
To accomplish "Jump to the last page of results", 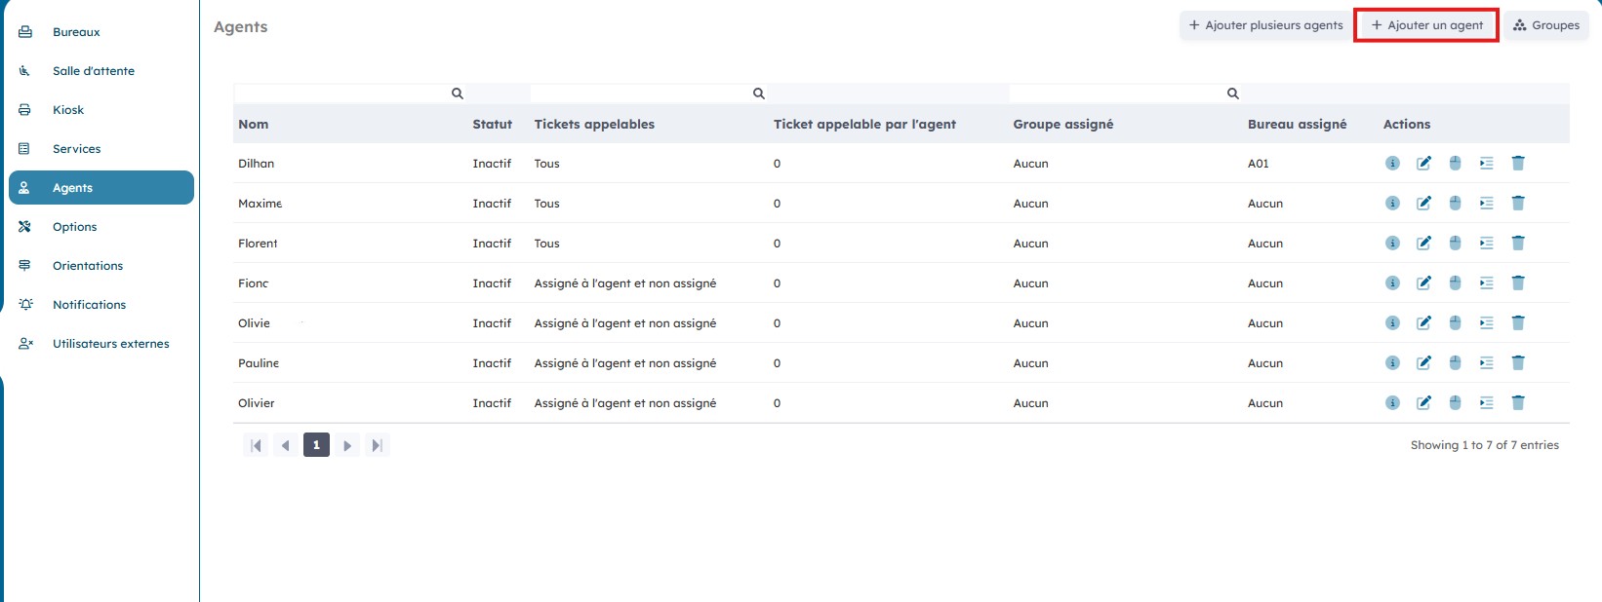I will point(378,446).
